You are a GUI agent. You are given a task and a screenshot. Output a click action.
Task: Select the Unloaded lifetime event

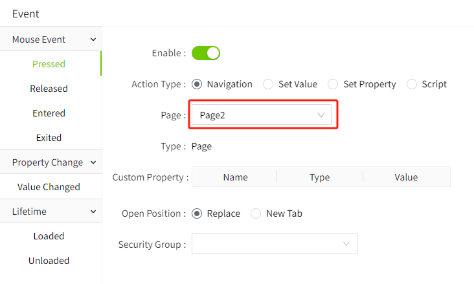tap(49, 261)
